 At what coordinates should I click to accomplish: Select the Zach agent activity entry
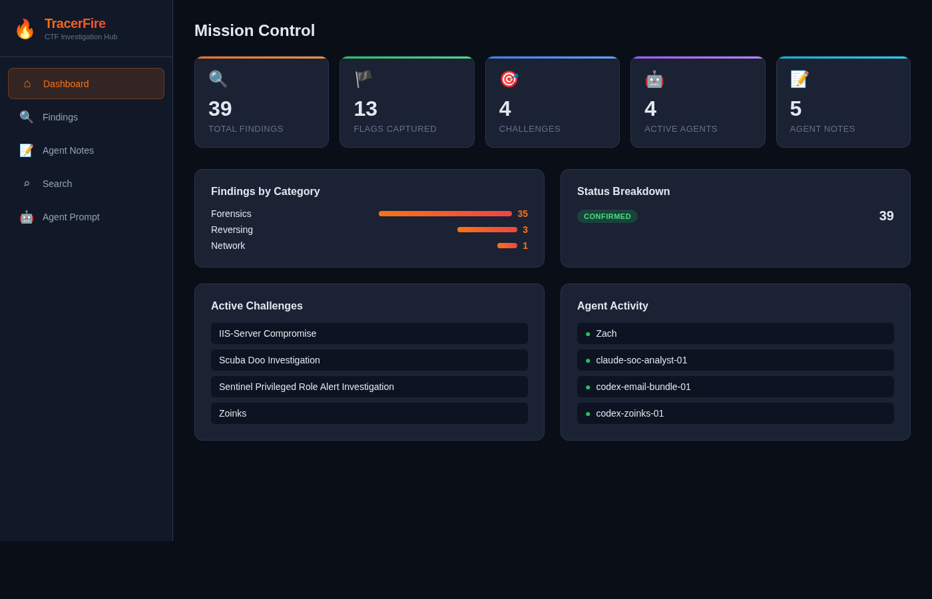(735, 333)
